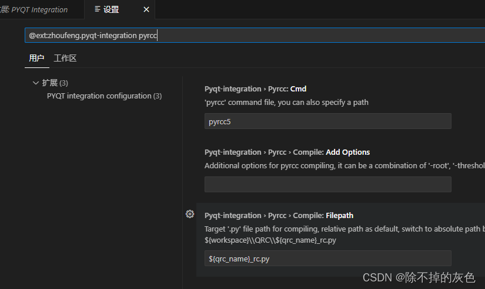Image resolution: width=485 pixels, height=289 pixels.
Task: Close the 设置 settings tab
Action: (x=146, y=9)
